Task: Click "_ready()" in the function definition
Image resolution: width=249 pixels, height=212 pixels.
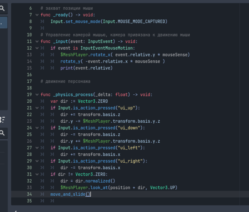Action: click(x=63, y=15)
